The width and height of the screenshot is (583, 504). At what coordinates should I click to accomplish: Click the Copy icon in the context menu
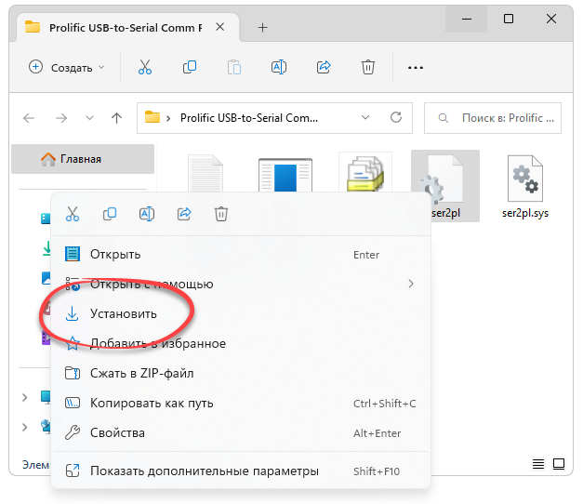point(110,214)
